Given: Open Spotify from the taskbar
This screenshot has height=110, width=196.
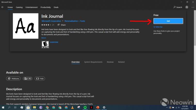Looking at the screenshot, I should (x=85, y=107).
